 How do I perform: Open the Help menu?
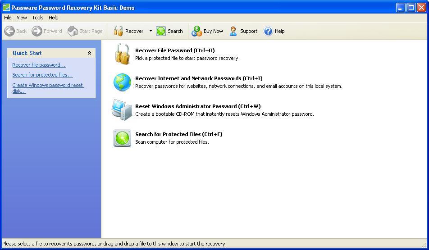coord(53,18)
